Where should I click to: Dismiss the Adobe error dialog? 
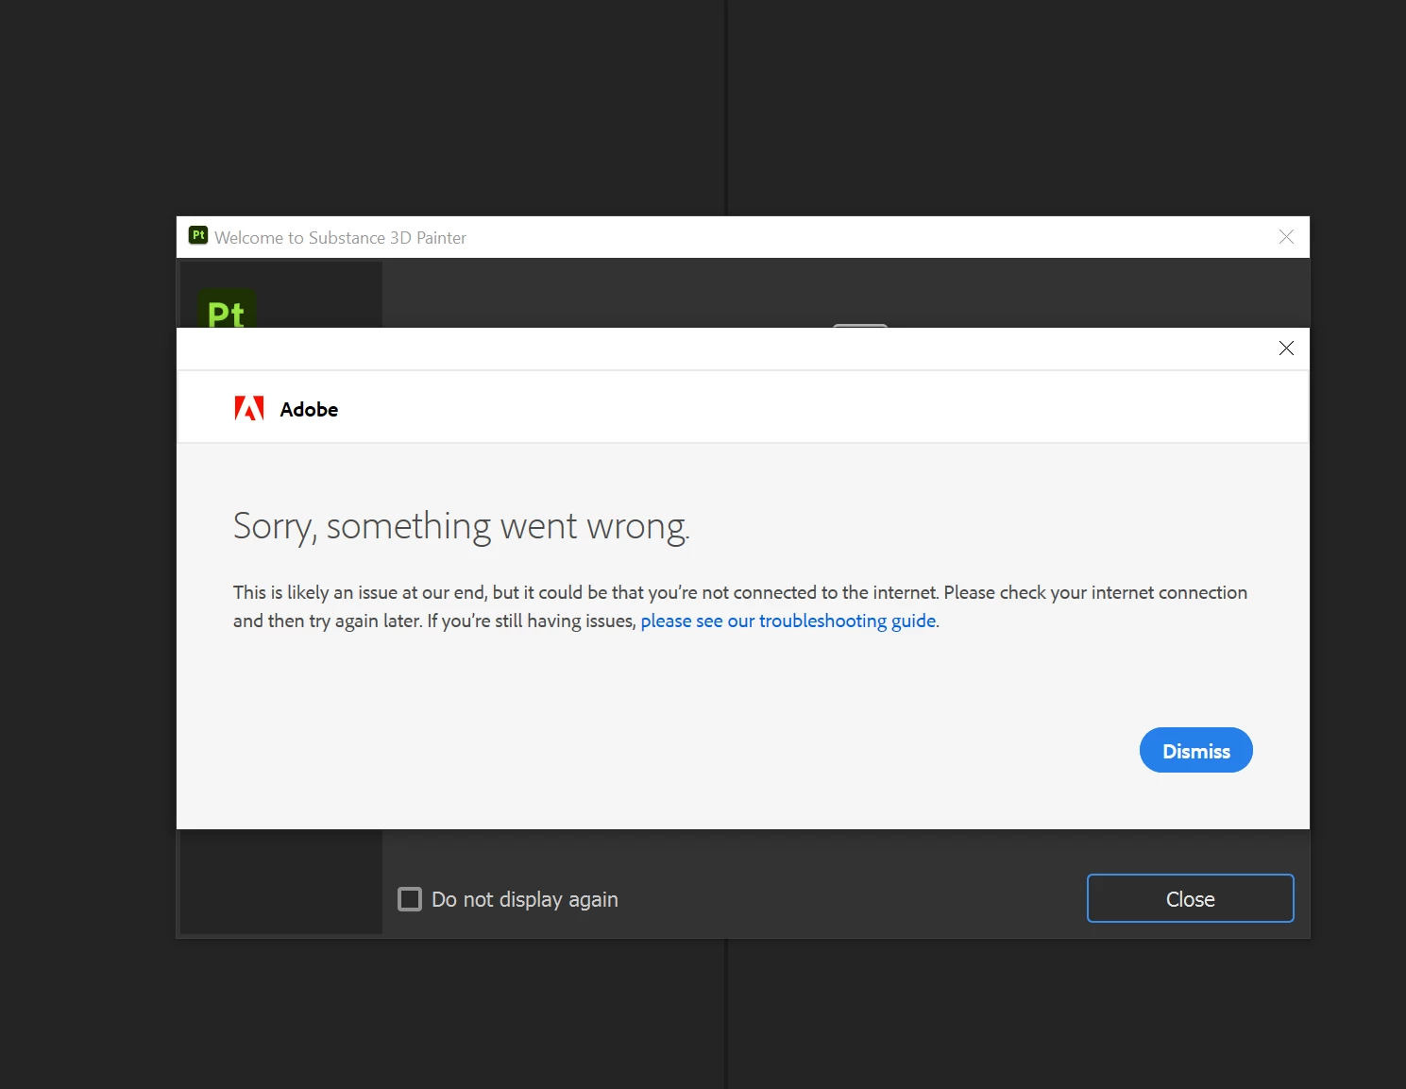click(x=1195, y=750)
